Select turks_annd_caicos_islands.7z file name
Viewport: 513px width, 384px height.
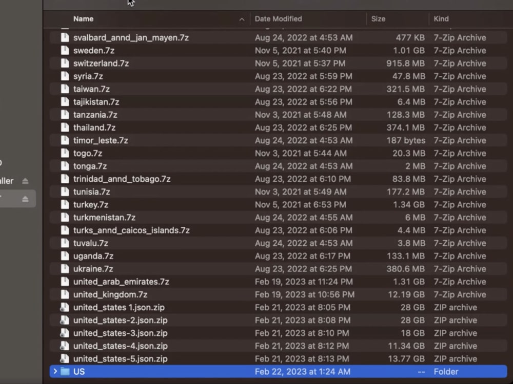point(131,230)
